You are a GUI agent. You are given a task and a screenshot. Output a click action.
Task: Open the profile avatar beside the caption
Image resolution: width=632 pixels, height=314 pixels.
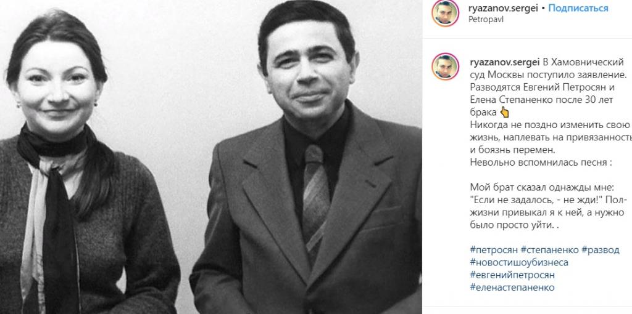pos(446,66)
